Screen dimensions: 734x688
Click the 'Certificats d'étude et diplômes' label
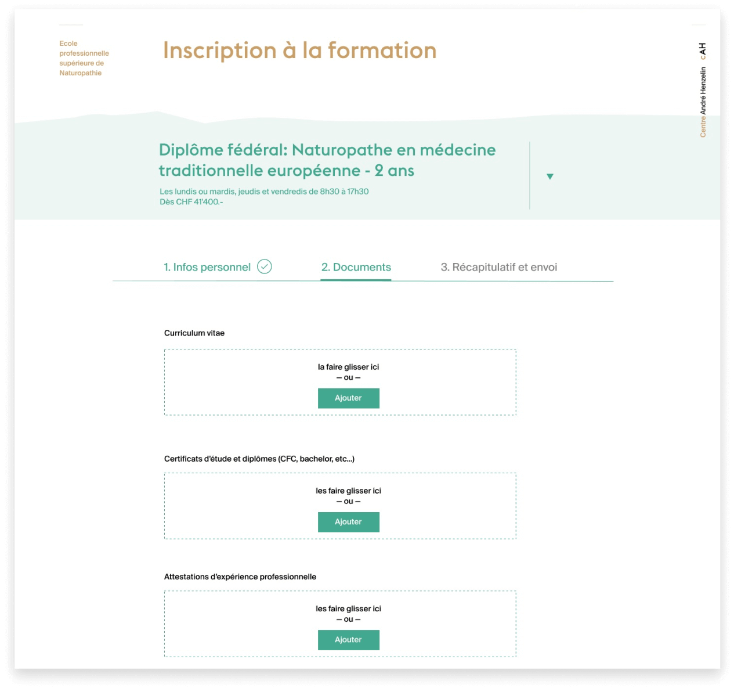259,459
